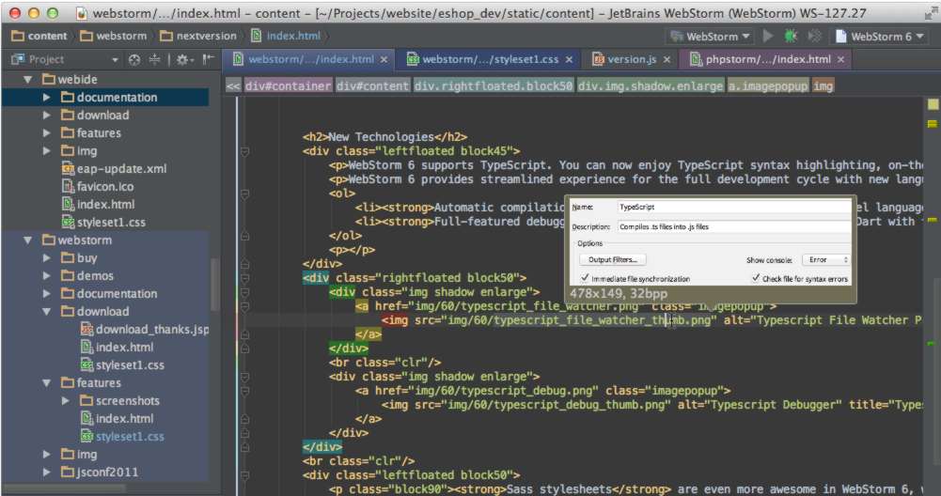Click the eap-update.xml file icon
The image size is (941, 496).
point(68,168)
